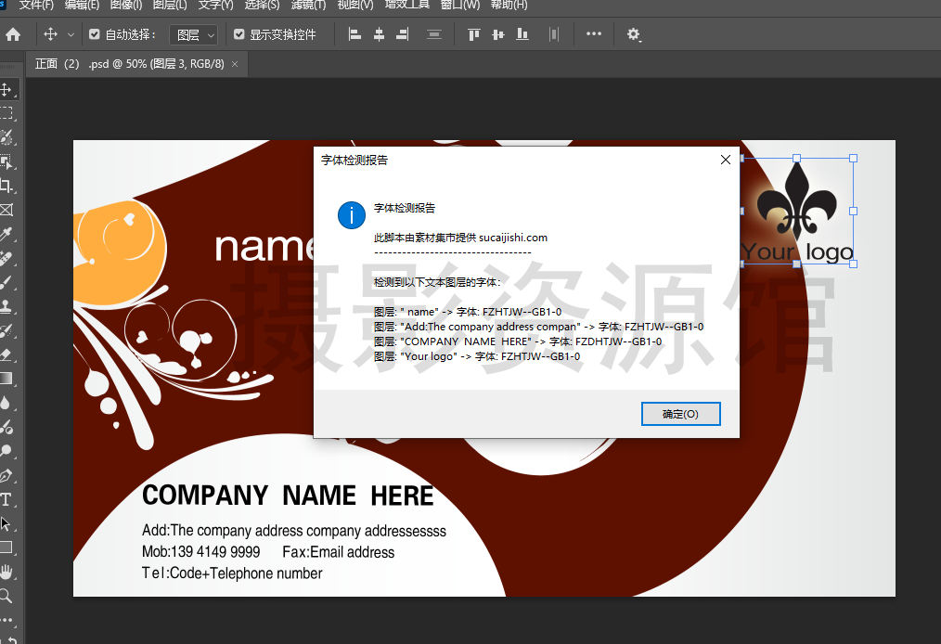
Task: Expand the Move tool preset arrow
Action: 71,34
